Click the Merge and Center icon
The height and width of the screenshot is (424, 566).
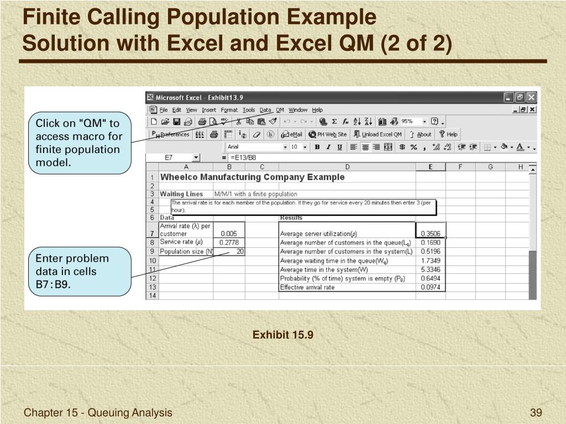coord(388,147)
